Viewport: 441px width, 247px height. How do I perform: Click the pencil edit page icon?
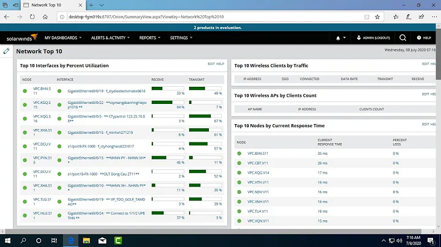tap(6, 51)
